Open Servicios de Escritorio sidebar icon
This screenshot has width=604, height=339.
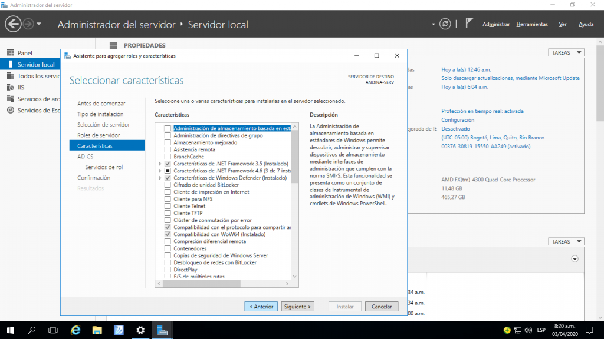tap(11, 110)
